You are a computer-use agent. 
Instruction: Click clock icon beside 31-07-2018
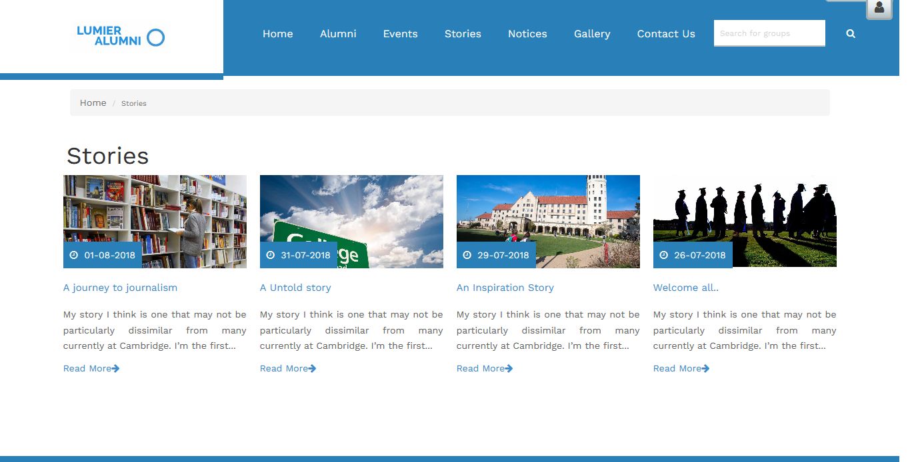pyautogui.click(x=271, y=255)
